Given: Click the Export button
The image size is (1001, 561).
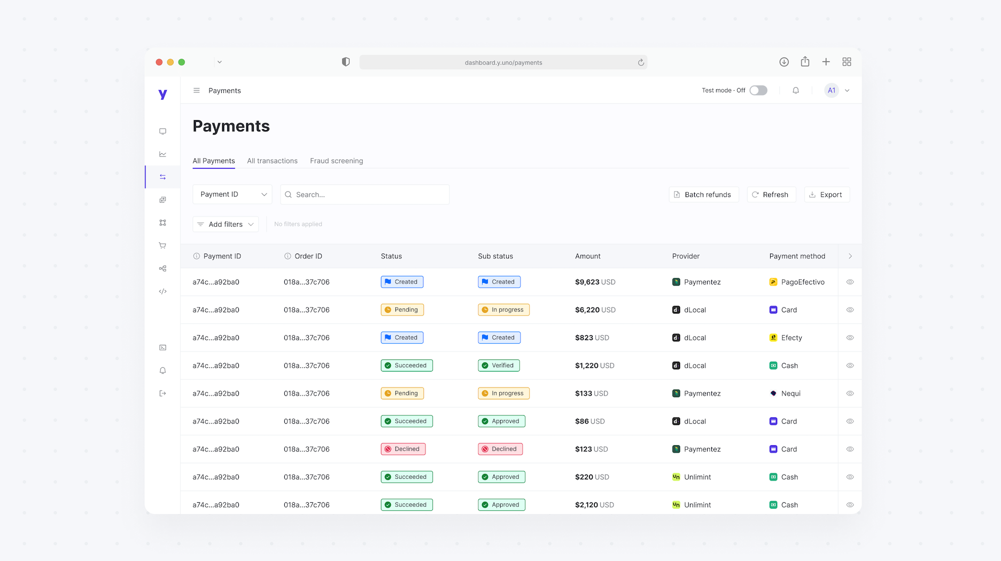Looking at the screenshot, I should point(826,195).
